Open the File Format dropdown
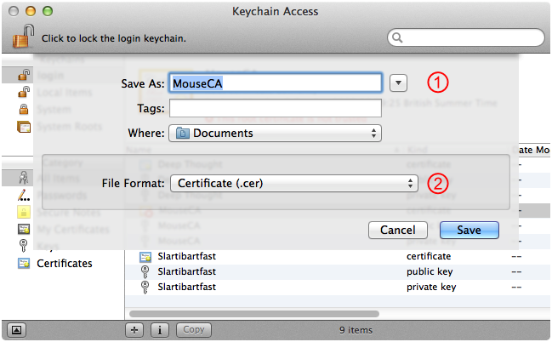552x342 pixels. click(x=294, y=183)
